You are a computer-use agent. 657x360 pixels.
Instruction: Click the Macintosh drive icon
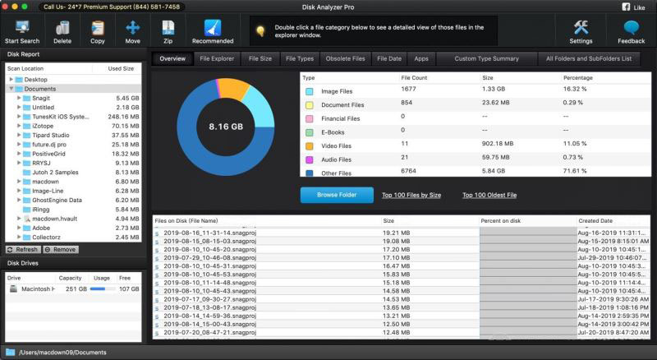pyautogui.click(x=13, y=288)
